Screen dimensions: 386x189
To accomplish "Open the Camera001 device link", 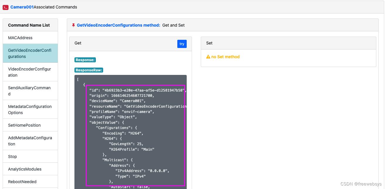I will click(22, 7).
